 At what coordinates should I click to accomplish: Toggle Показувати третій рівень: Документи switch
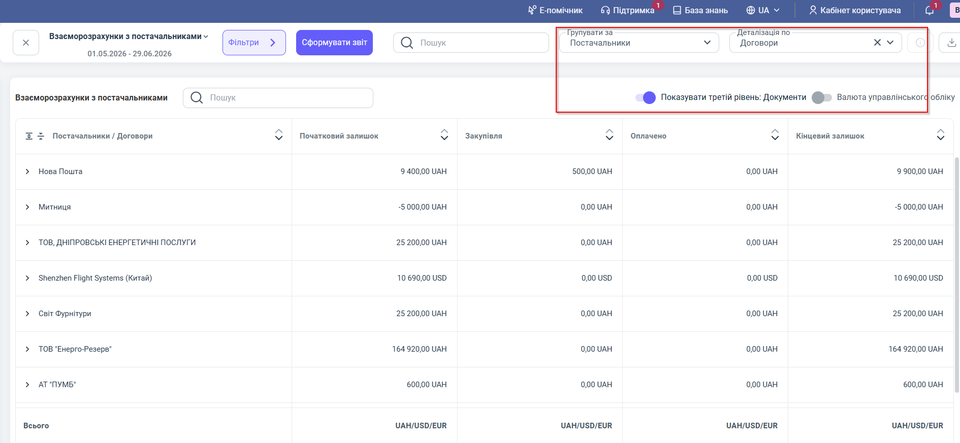(x=646, y=97)
